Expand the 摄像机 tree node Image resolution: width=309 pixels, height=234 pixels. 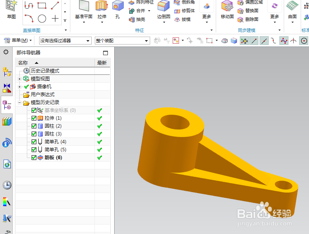click(19, 87)
